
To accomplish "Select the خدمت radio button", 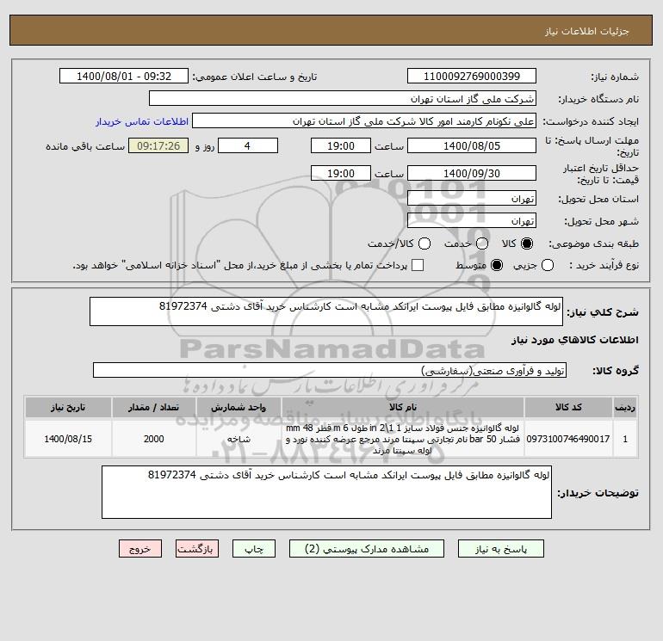I will (482, 243).
